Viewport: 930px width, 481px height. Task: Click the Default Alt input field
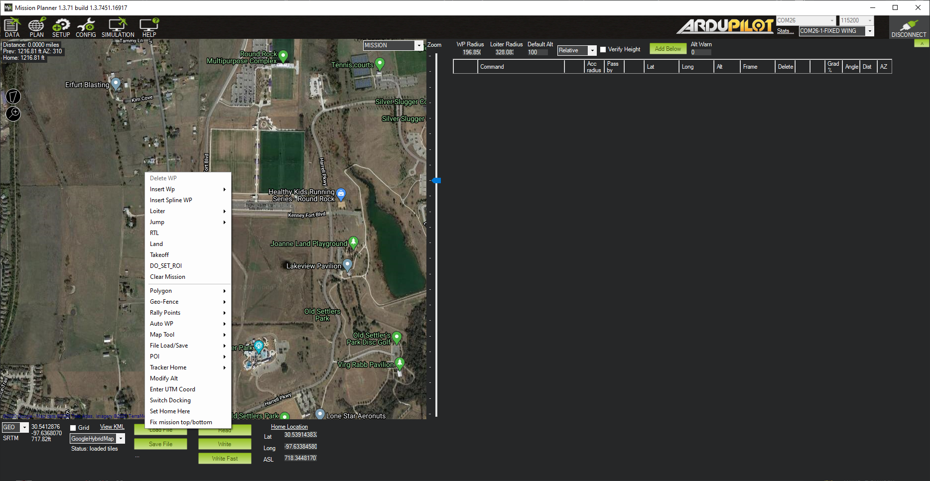tap(537, 52)
